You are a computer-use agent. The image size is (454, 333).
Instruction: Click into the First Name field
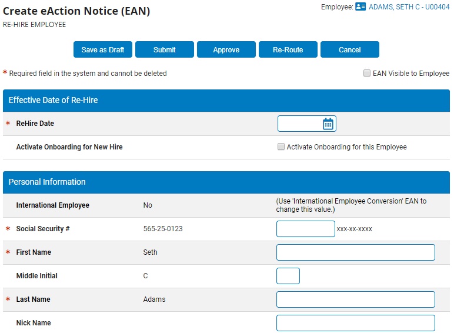(x=355, y=252)
